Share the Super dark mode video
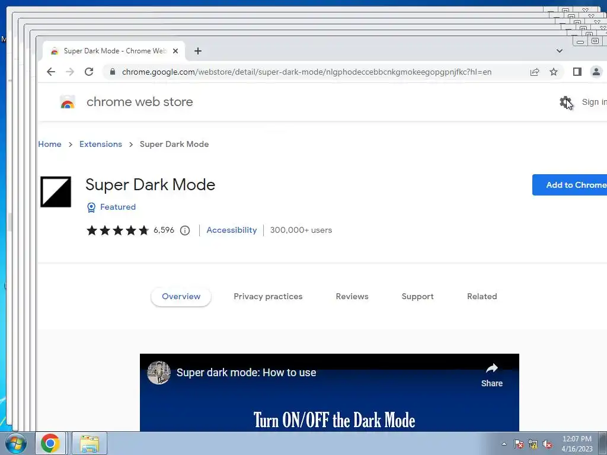Screen dimensions: 607x455 tap(491, 375)
